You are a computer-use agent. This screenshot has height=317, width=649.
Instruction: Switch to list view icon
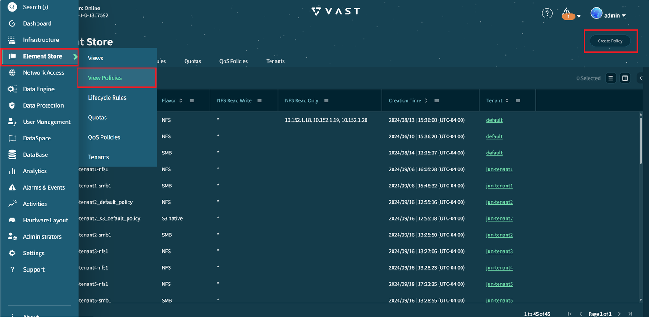click(611, 78)
